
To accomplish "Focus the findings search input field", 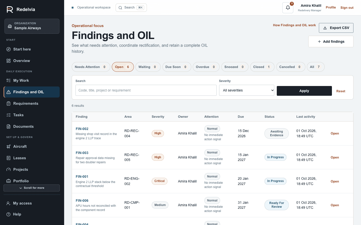I will click(x=146, y=90).
